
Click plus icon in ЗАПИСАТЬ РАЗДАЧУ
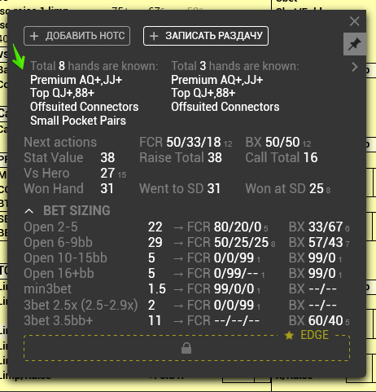point(154,36)
